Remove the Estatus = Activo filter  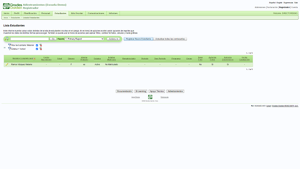(x=41, y=49)
